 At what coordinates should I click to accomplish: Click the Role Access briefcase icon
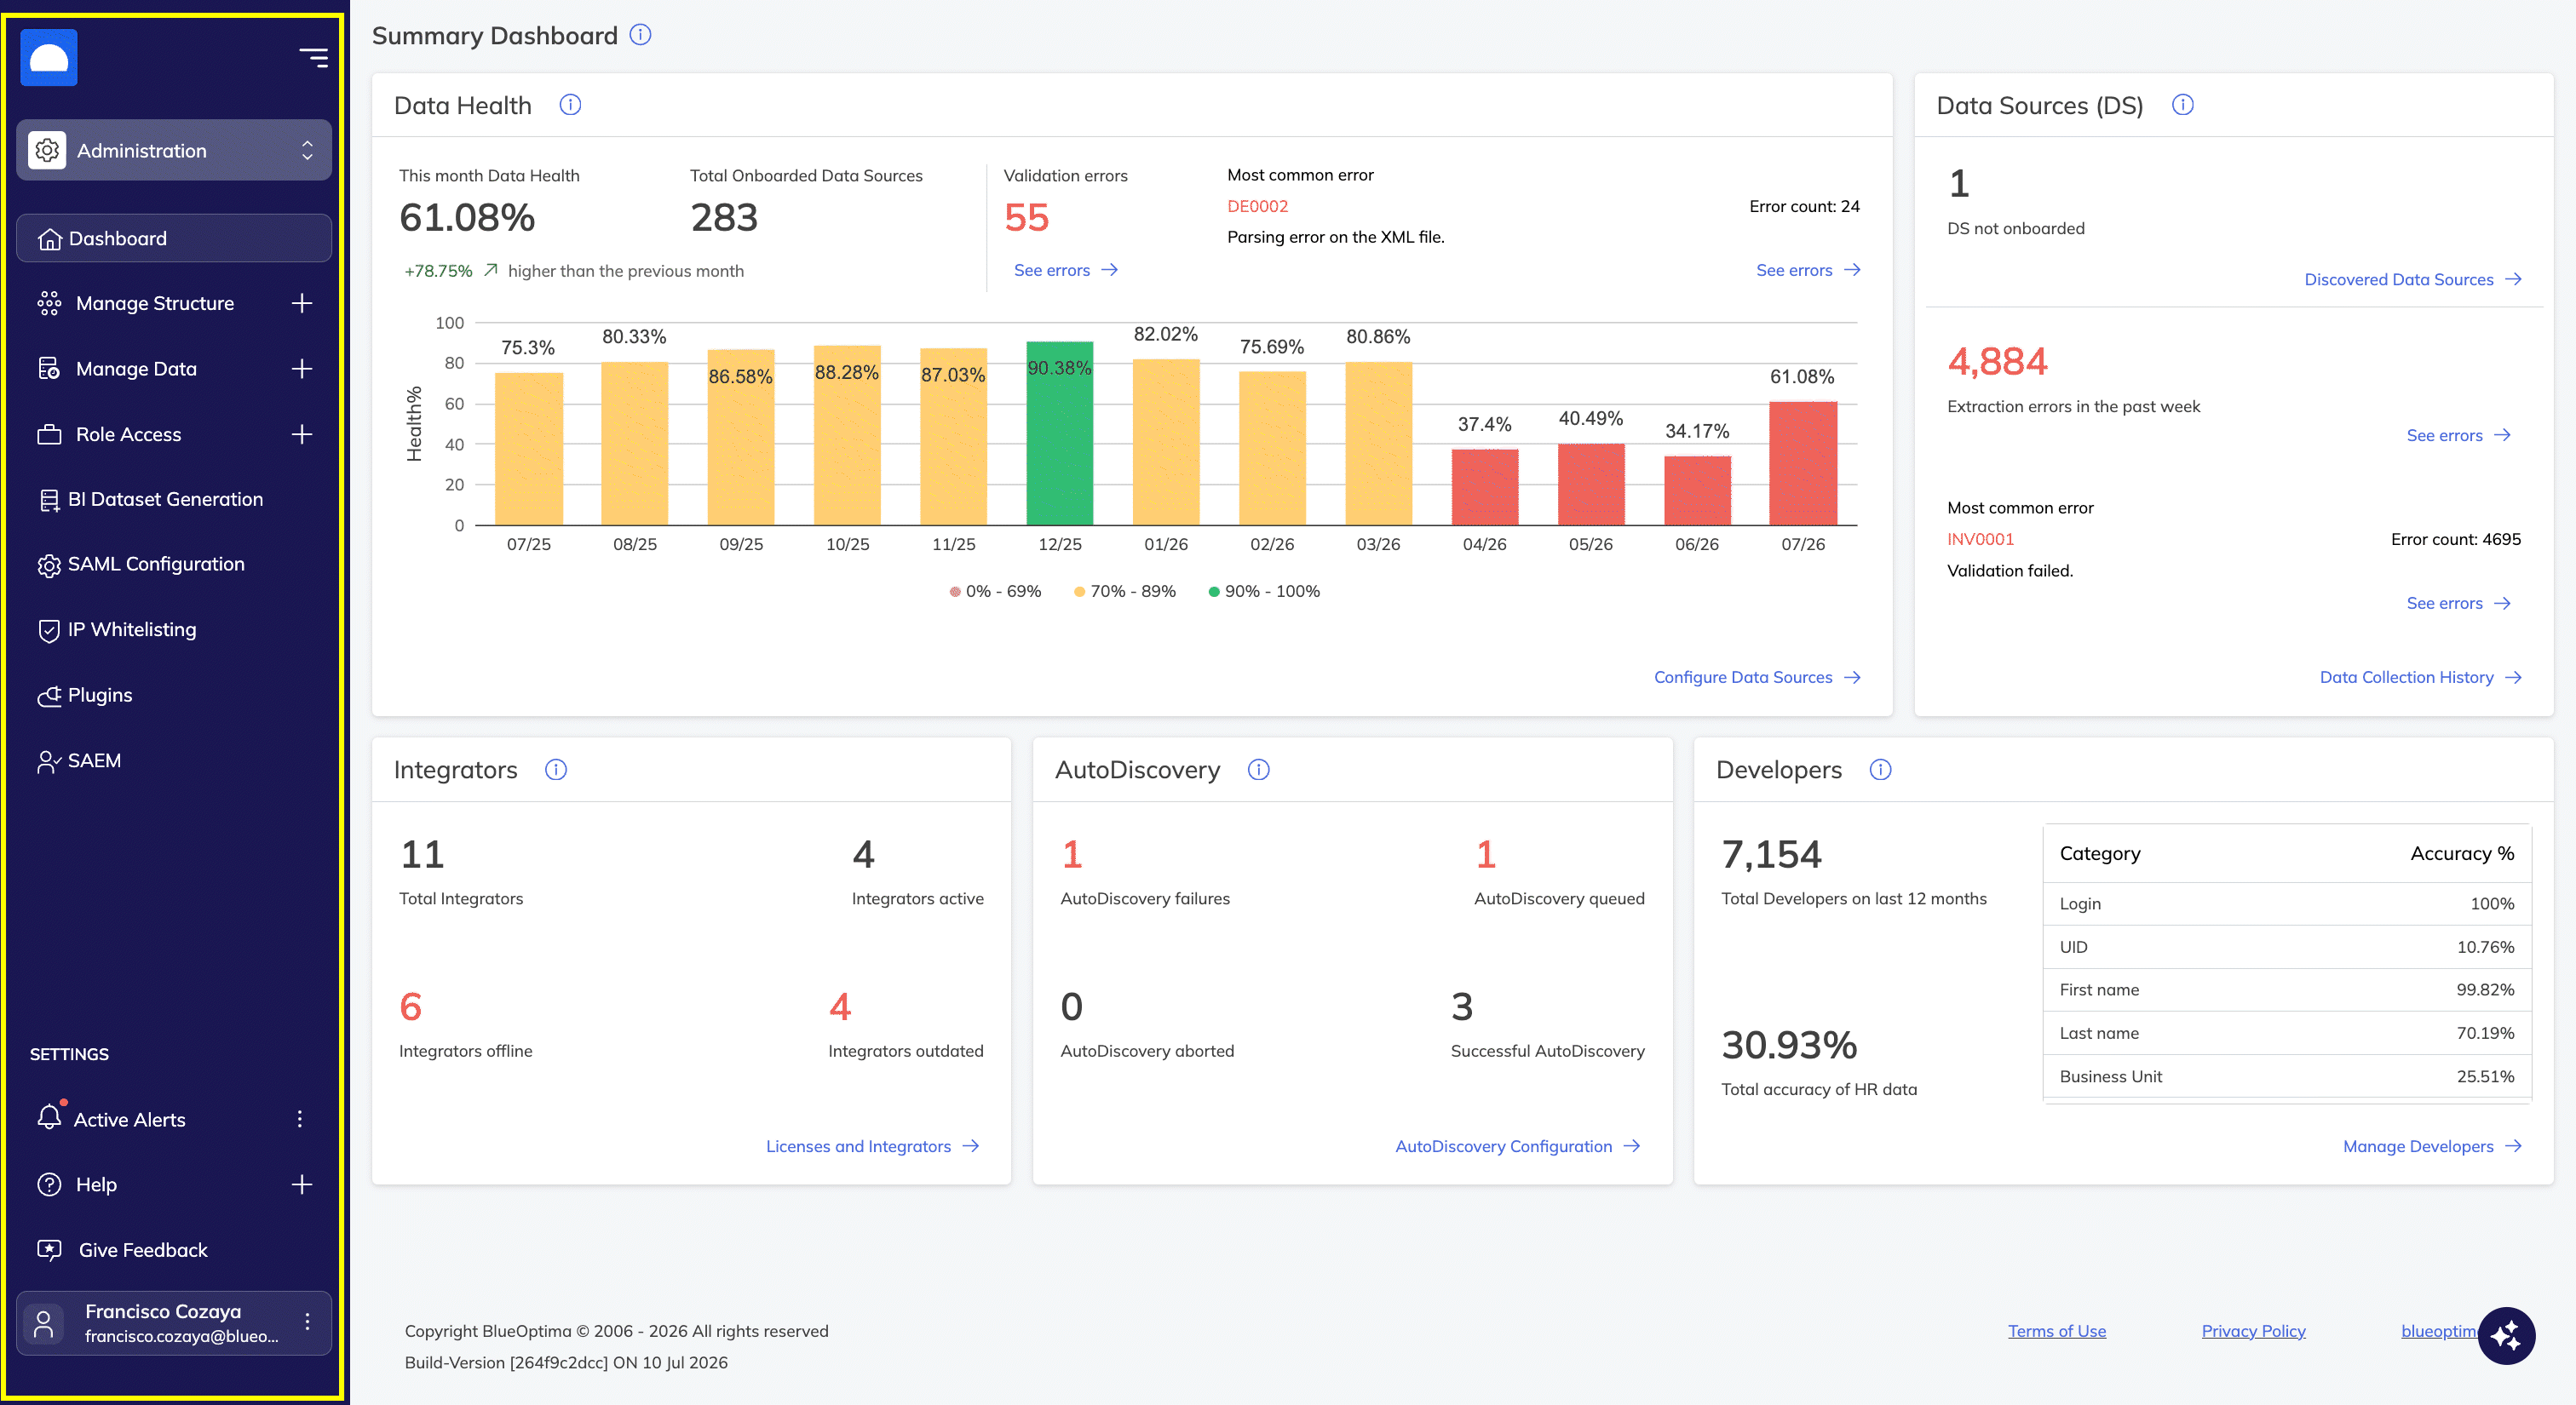49,434
